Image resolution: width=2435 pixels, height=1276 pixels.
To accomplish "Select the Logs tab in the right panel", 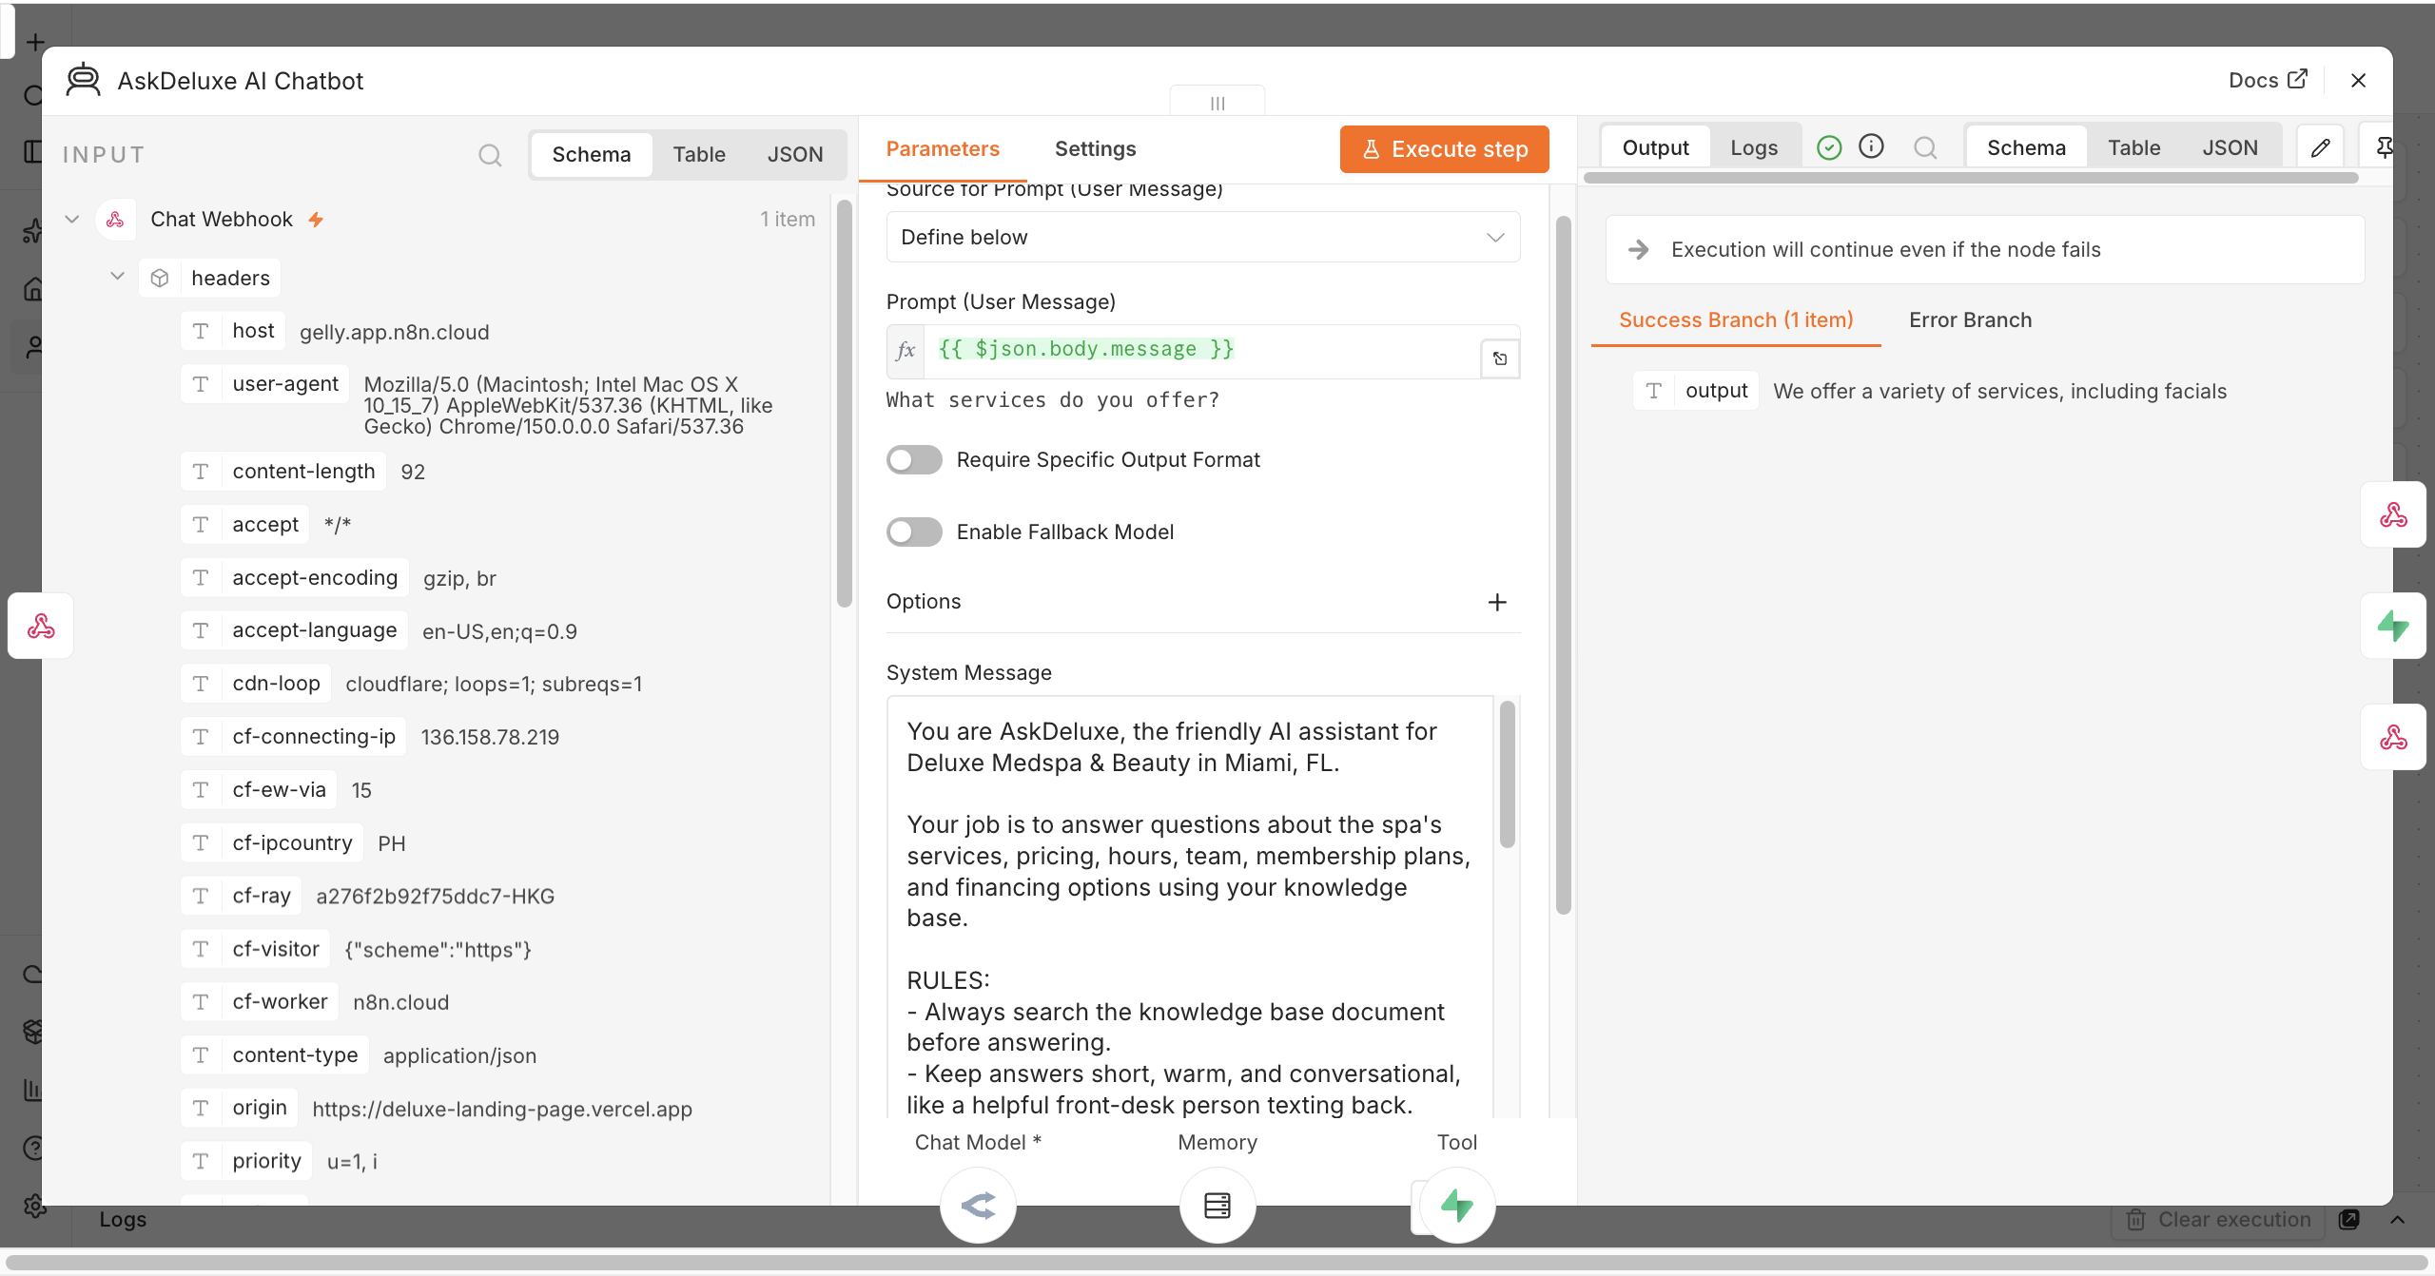I will click(x=1754, y=147).
